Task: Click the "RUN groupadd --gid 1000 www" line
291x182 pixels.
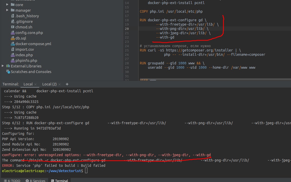Action: tap(172, 63)
